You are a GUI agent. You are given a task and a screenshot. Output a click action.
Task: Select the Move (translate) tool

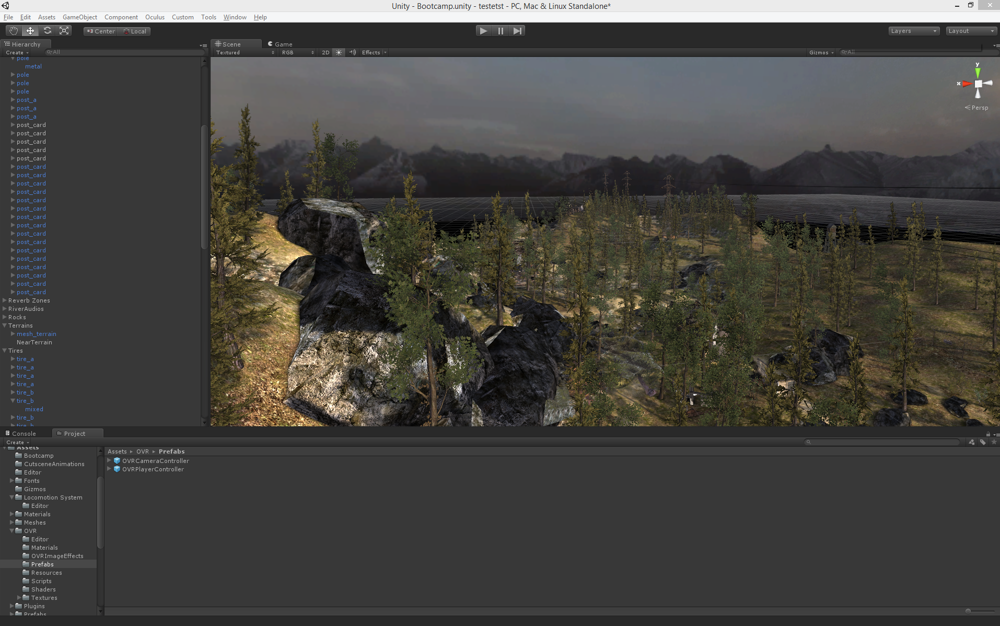tap(30, 31)
